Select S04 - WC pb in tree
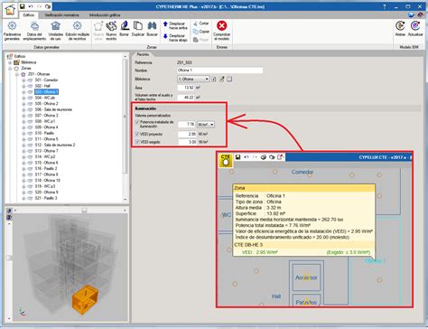The width and height of the screenshot is (428, 329). [x=44, y=98]
